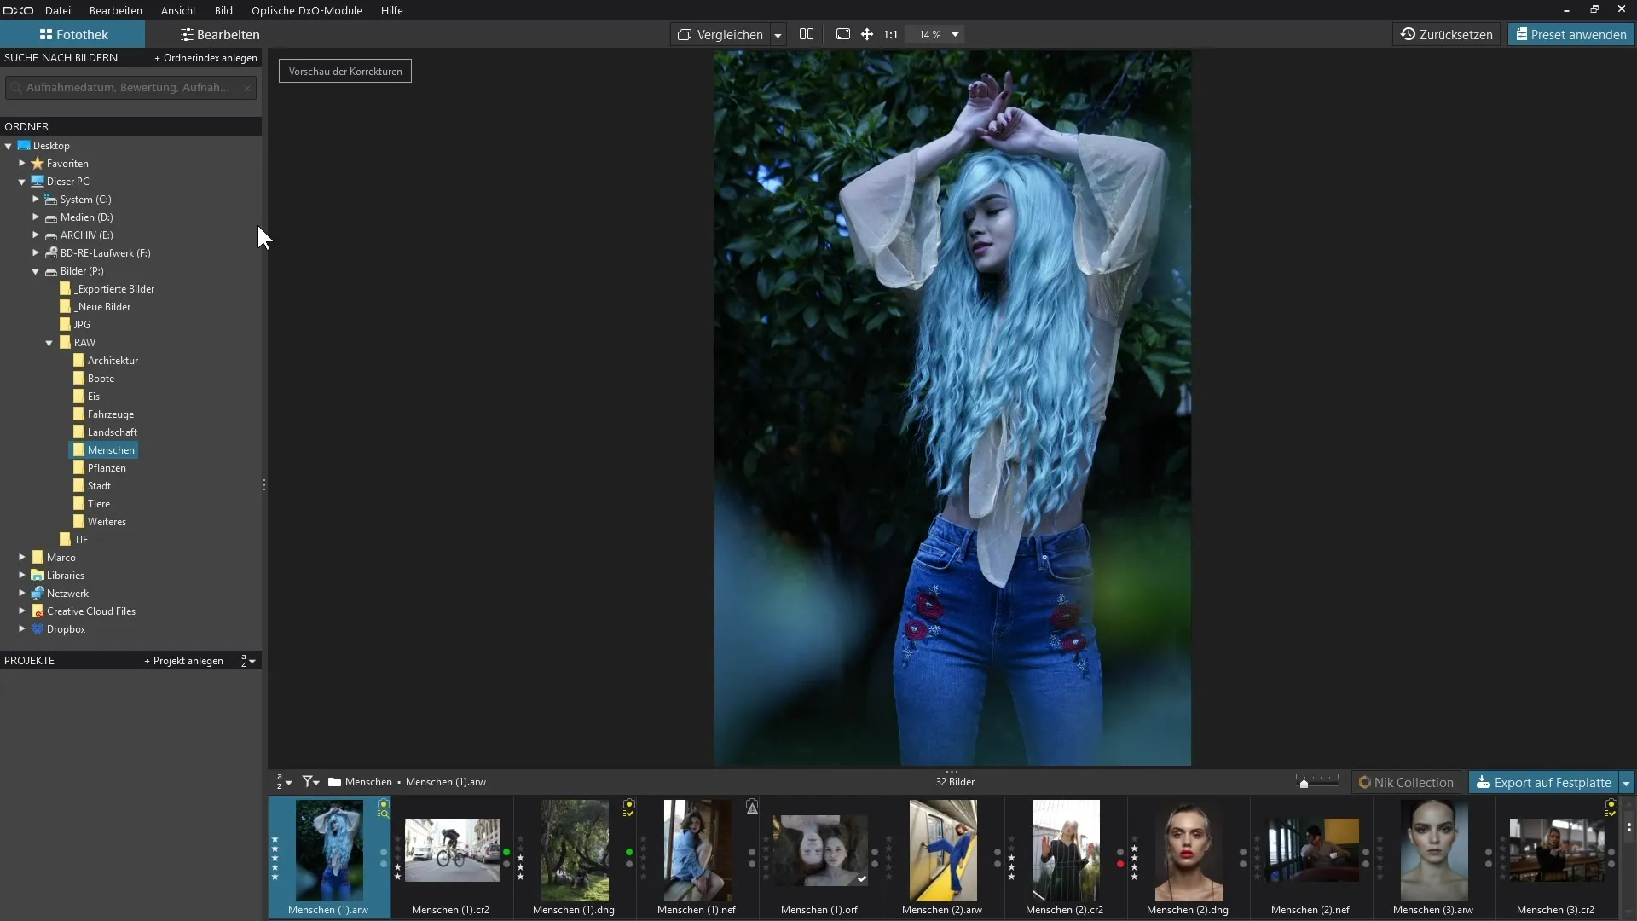Toggle the upper pick marker on Menschen (2).dng

[x=1243, y=852]
